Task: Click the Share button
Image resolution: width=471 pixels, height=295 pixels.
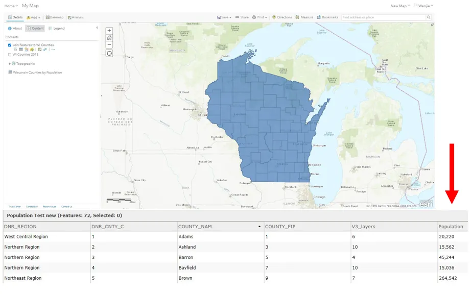Action: 242,17
